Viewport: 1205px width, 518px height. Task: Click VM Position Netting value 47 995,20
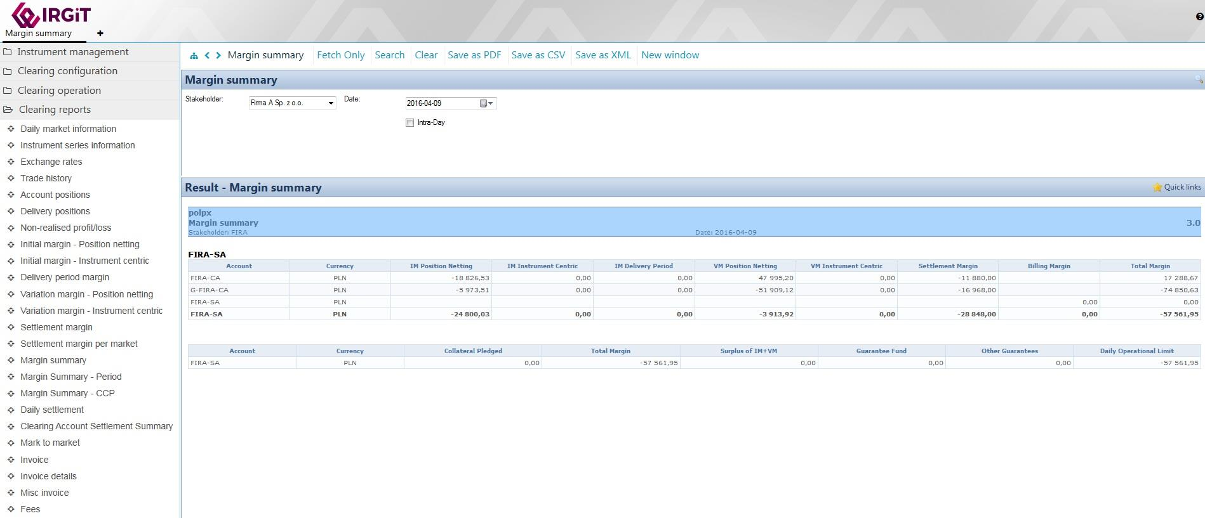pyautogui.click(x=776, y=278)
